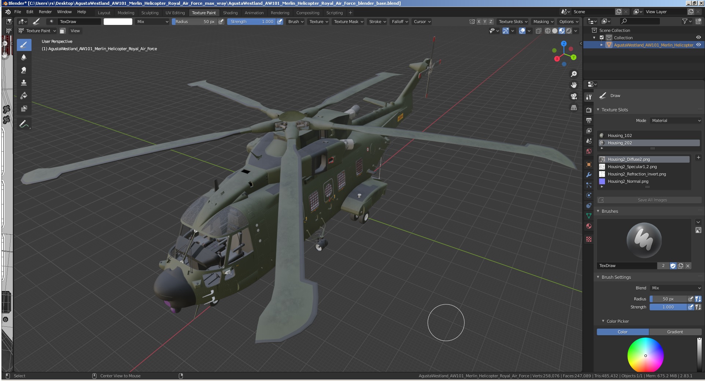Collapse the Texture Slots panel
705x381 pixels.
pyautogui.click(x=598, y=110)
